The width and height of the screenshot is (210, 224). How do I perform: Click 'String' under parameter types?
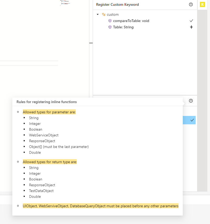(34, 118)
